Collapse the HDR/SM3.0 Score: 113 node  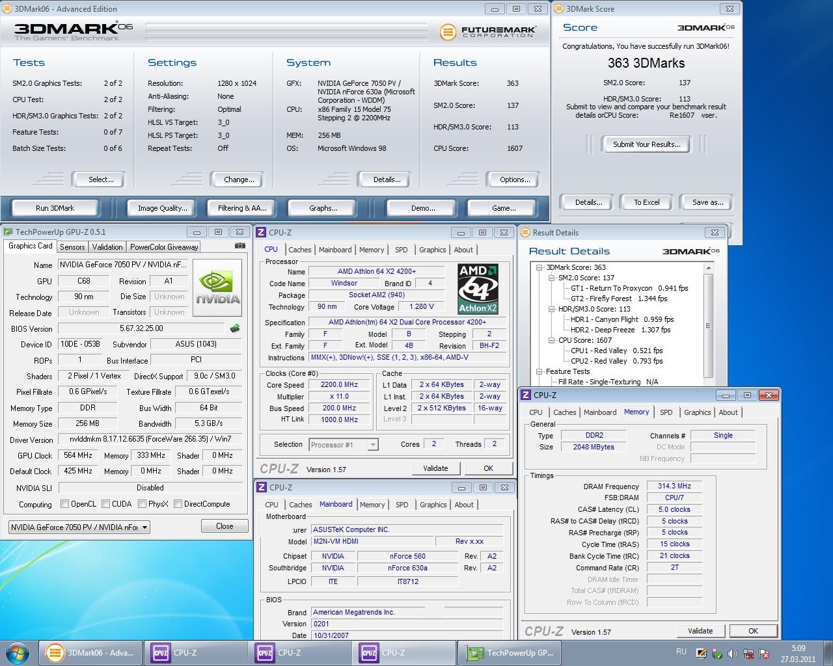(x=552, y=309)
